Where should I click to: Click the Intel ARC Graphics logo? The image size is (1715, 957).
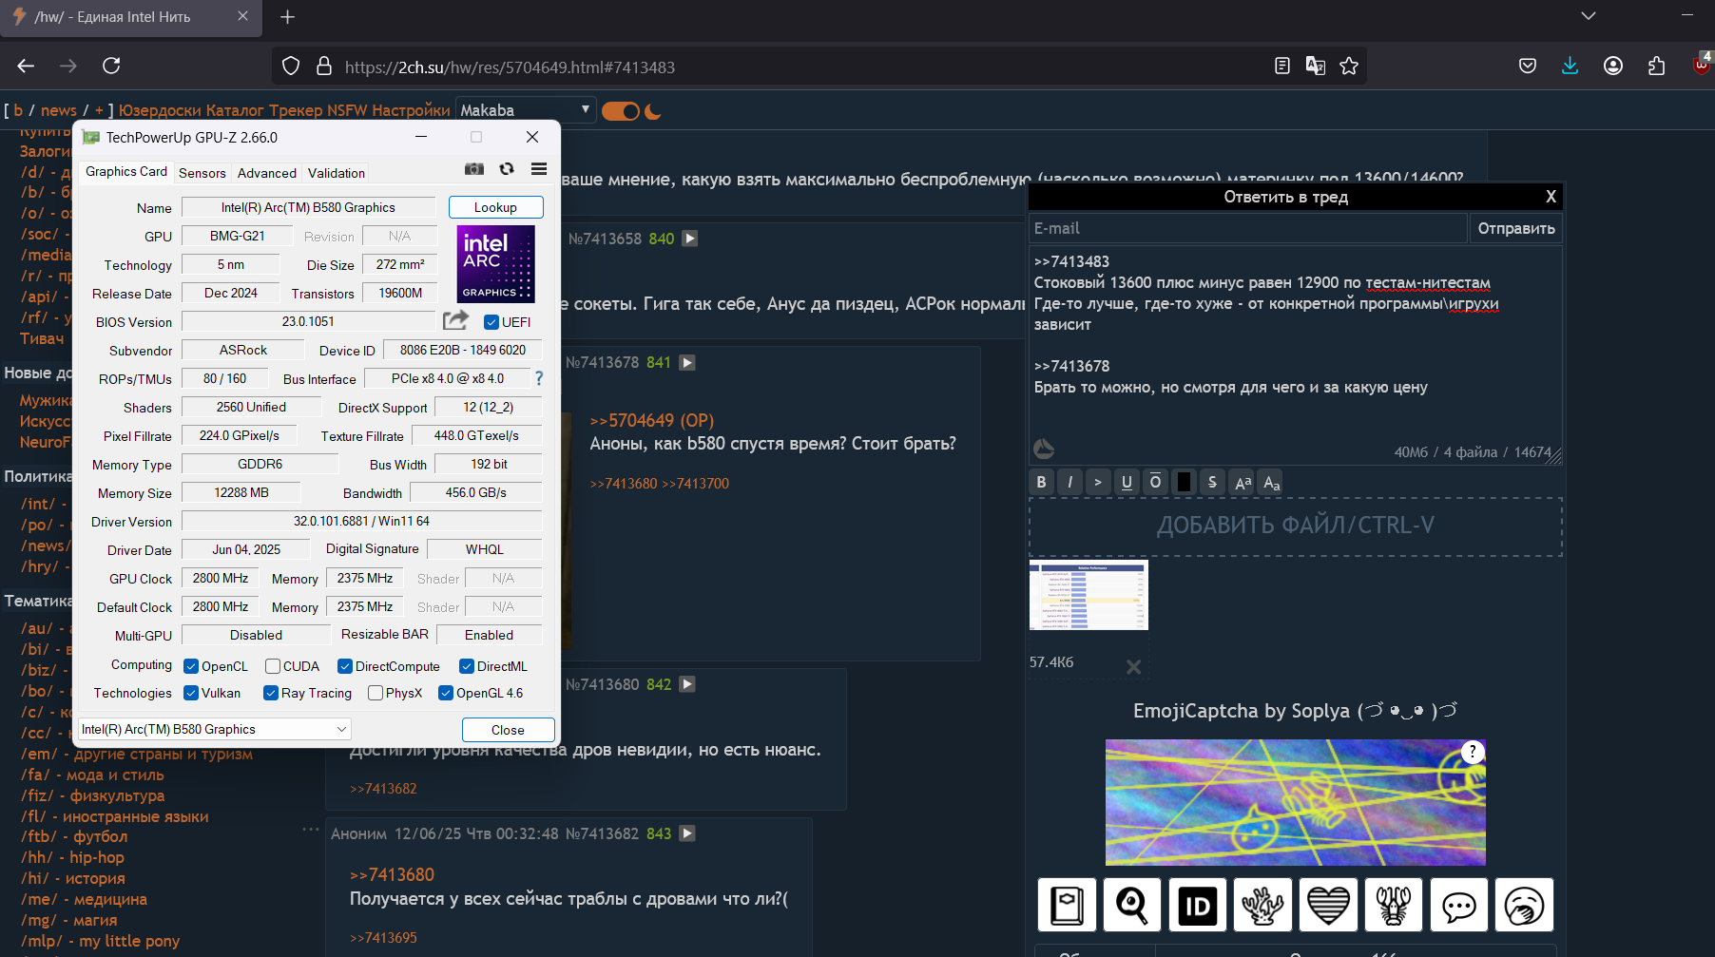point(495,264)
